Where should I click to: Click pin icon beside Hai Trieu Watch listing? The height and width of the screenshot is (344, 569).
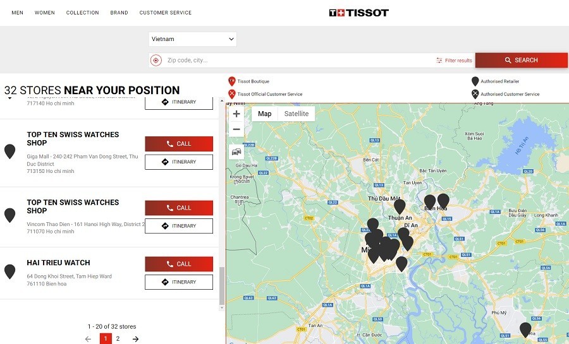[9, 271]
